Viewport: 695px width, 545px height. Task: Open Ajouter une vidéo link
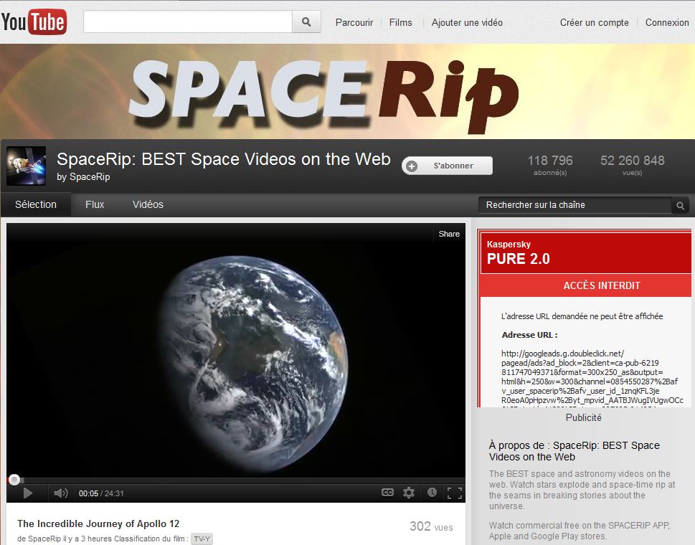467,23
